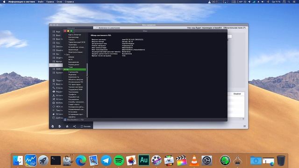This screenshot has width=299, height=168.
Task: Click Clover Configurator home icon in bottom bar
Action: (x=67, y=126)
